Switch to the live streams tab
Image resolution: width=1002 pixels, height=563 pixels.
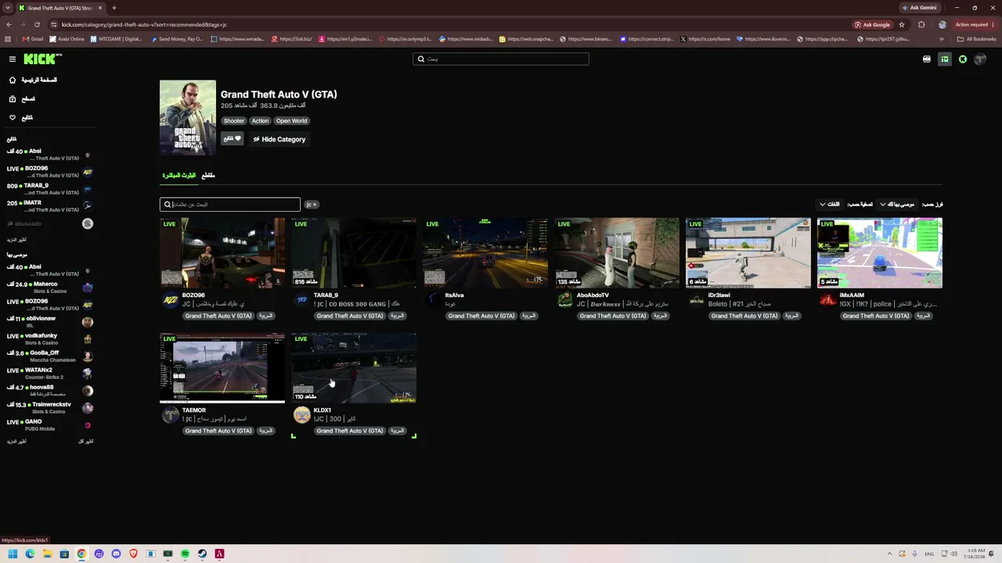(x=179, y=175)
